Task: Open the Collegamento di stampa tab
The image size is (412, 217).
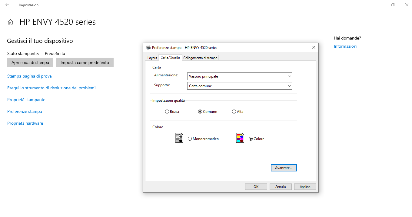Action: pyautogui.click(x=200, y=57)
